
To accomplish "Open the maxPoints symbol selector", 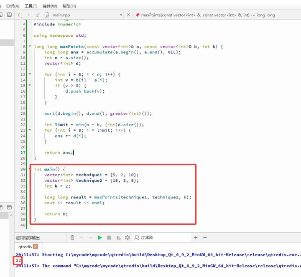I will click(x=208, y=15).
